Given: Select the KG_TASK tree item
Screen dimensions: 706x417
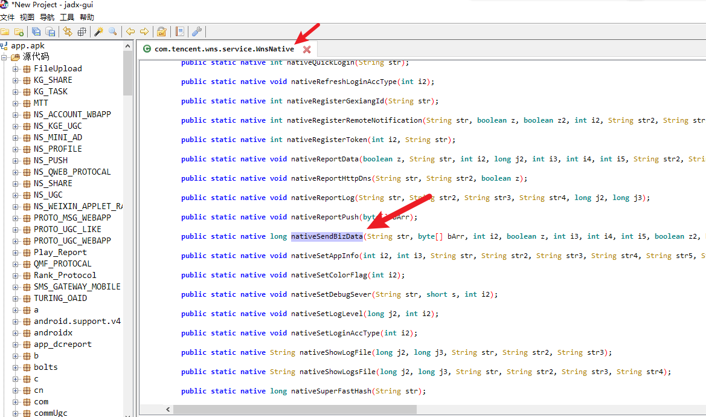Looking at the screenshot, I should [x=51, y=91].
